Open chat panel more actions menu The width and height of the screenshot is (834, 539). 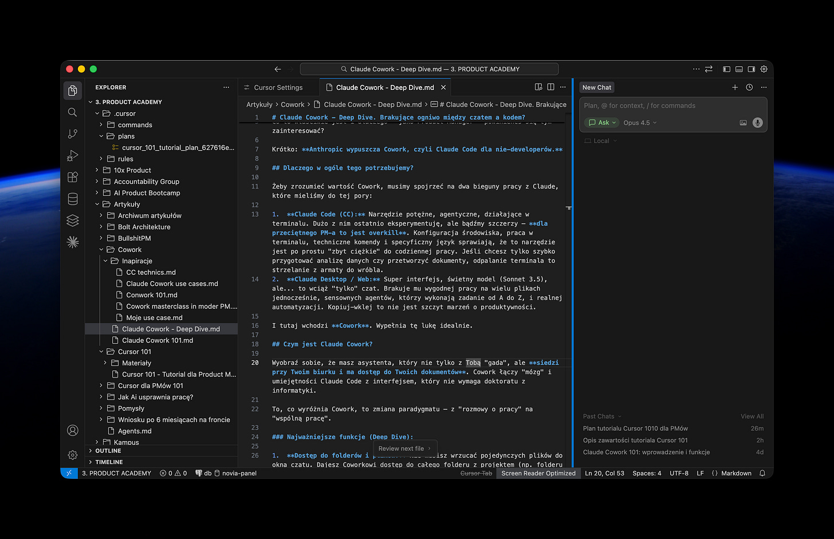(764, 87)
